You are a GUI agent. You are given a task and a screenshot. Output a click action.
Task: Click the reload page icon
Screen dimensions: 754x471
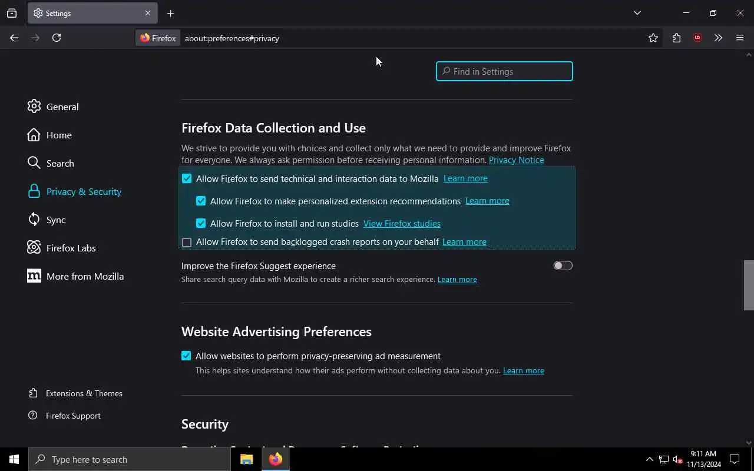coord(57,38)
